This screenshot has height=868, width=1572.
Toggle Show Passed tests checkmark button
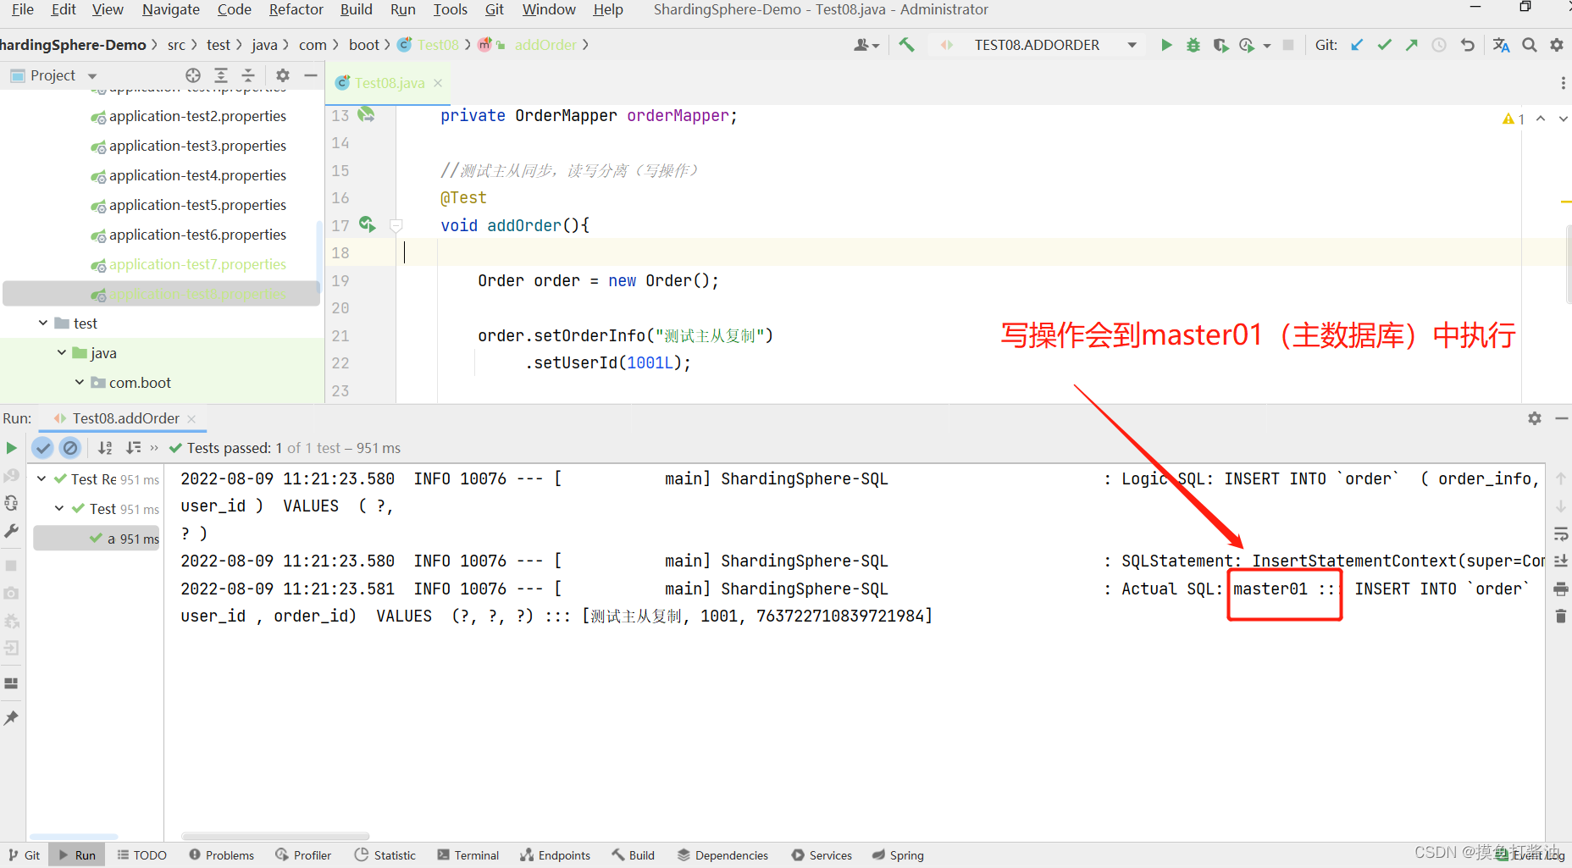tap(43, 448)
